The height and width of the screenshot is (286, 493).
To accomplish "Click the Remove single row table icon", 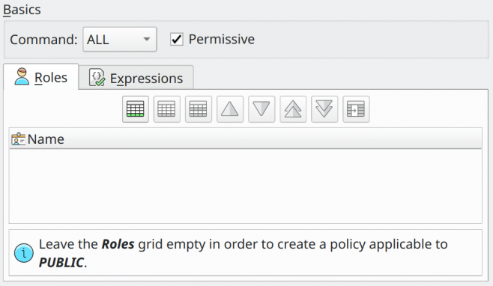I will pyautogui.click(x=167, y=109).
